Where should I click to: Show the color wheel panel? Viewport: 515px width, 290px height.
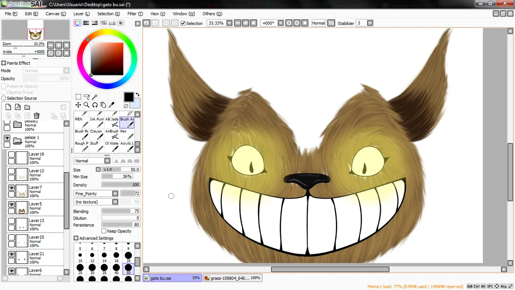point(77,23)
